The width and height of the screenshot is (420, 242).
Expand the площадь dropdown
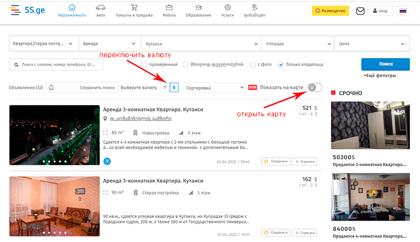coord(298,43)
